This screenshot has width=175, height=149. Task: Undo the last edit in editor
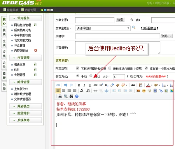coord(66,85)
